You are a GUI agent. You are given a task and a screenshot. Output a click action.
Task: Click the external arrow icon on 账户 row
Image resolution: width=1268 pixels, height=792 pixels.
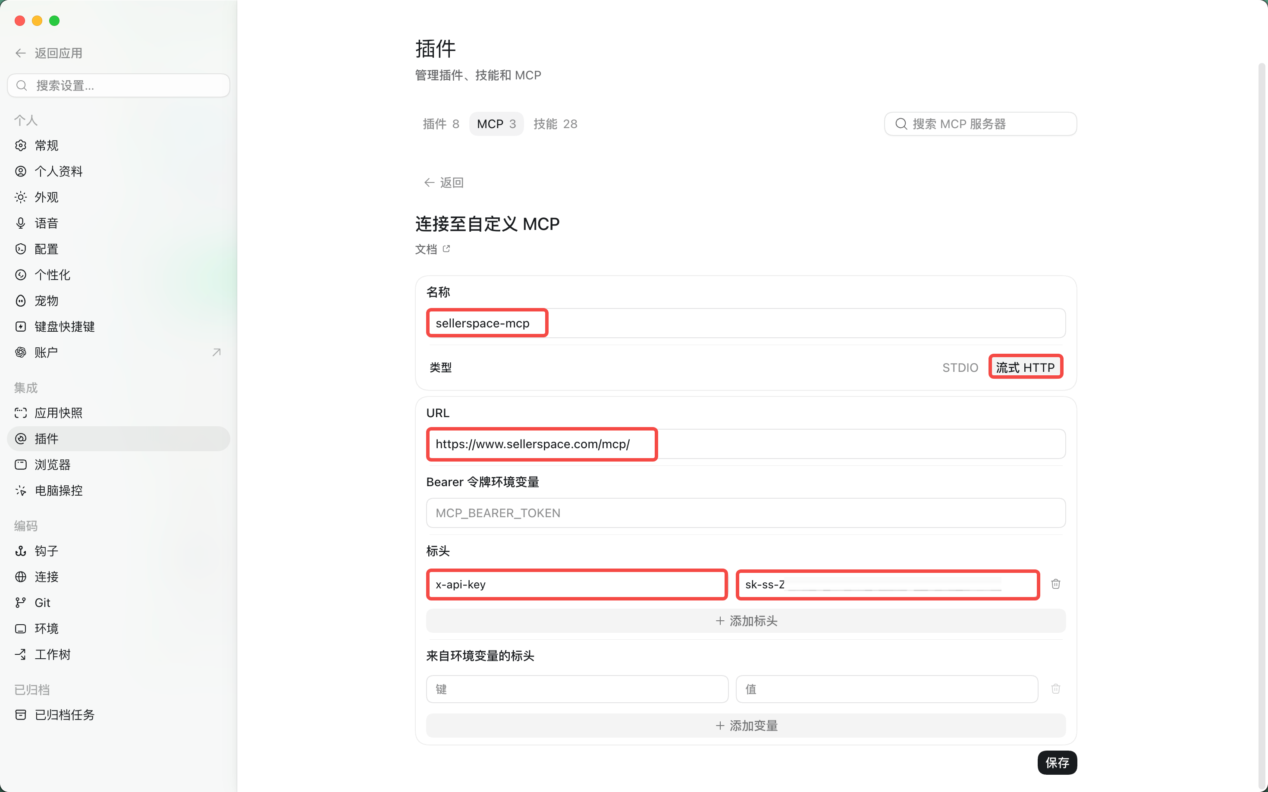pos(217,352)
